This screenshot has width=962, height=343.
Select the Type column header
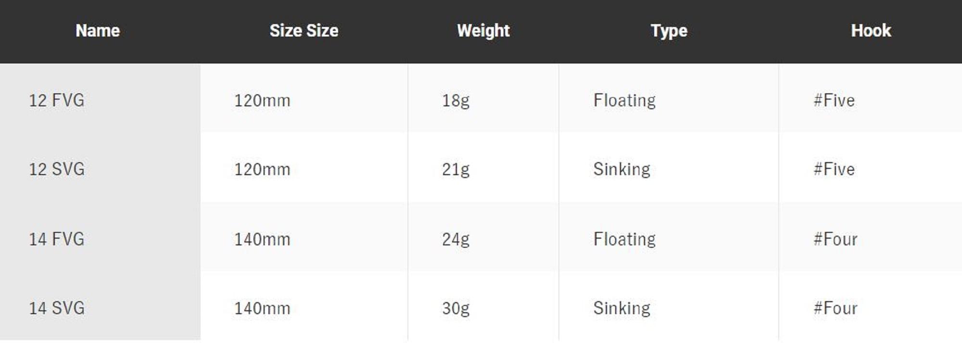pyautogui.click(x=669, y=31)
